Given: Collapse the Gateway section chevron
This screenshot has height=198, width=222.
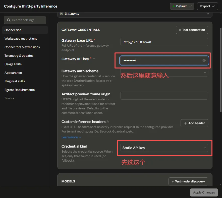Looking at the screenshot, I should click(208, 14).
